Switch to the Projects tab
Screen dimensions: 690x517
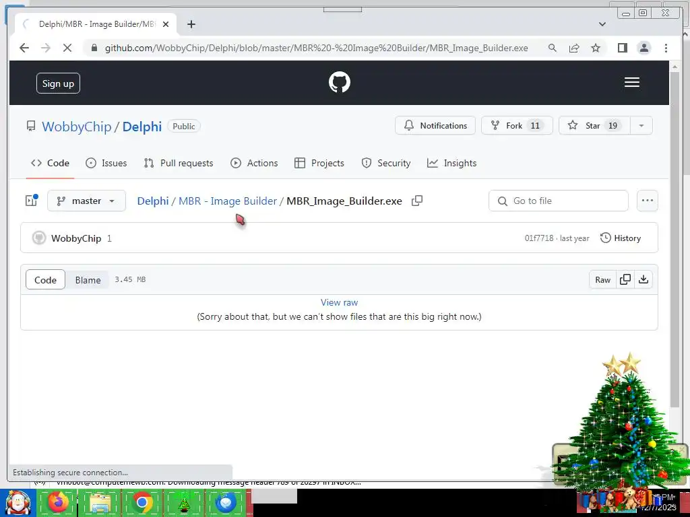319,163
